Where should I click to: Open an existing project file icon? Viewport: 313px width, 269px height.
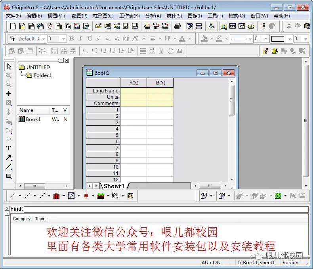[98, 26]
